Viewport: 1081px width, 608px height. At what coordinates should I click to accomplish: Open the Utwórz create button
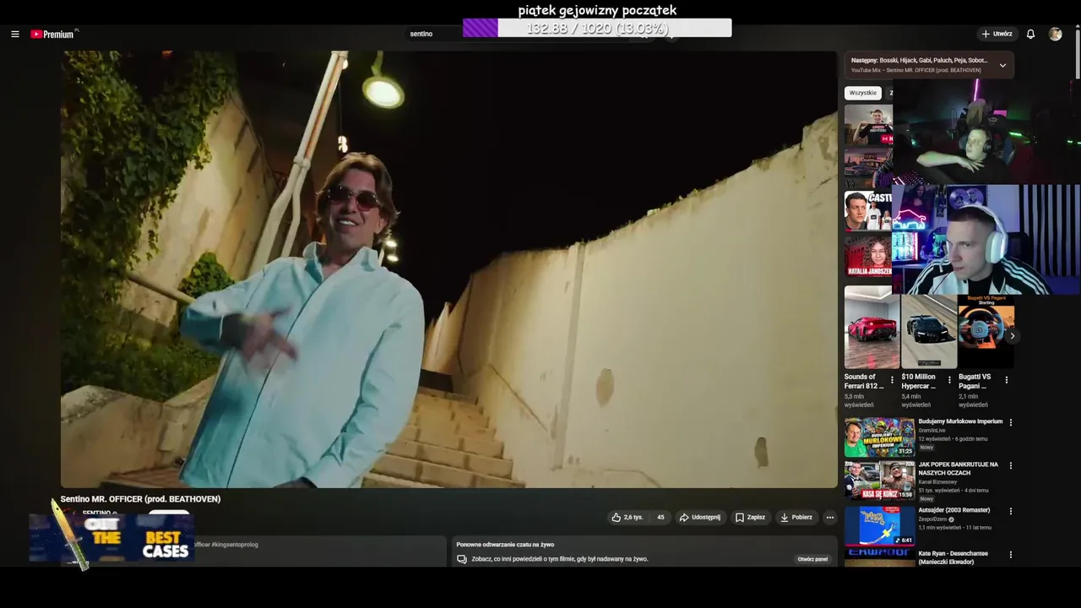click(x=997, y=34)
